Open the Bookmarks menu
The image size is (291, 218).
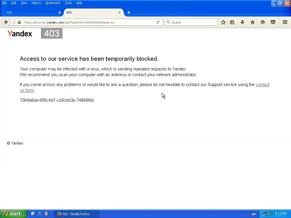53,3
